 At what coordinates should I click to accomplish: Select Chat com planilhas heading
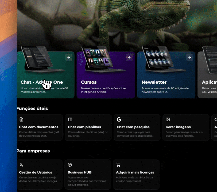point(84,127)
